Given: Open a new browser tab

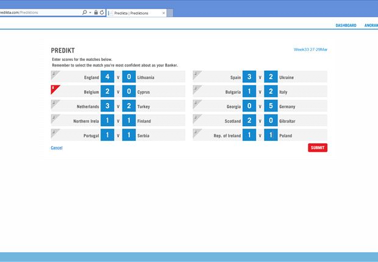Looking at the screenshot, I should point(170,13).
